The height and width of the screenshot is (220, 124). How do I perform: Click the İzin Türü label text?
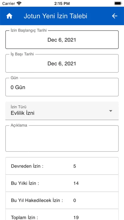19,107
